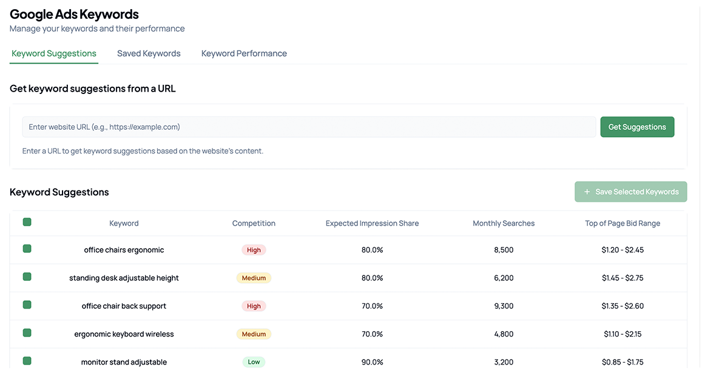Click the High badge for office chair back support
Screen dimensions: 702x373
pyautogui.click(x=254, y=306)
